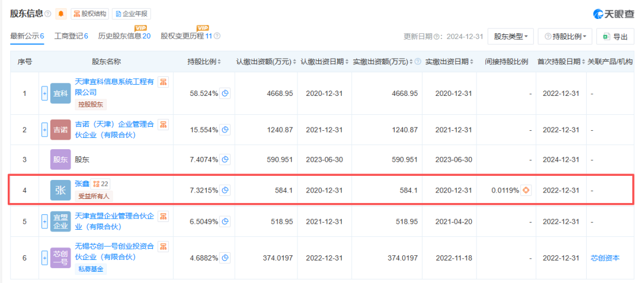Image resolution: width=640 pixels, height=283 pixels.
Task: Click the 私募基金 tag
Action: (x=91, y=269)
